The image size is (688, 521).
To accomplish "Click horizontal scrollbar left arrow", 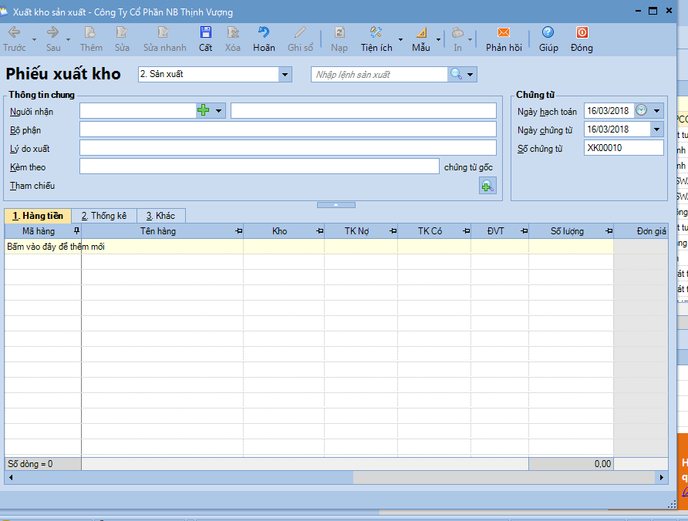I will pyautogui.click(x=11, y=477).
